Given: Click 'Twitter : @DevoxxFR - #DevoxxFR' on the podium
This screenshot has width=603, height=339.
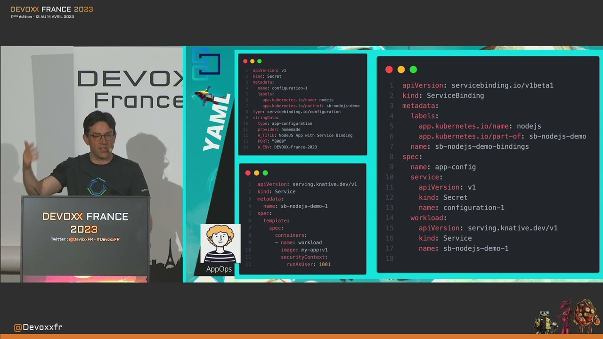Looking at the screenshot, I should tap(85, 239).
